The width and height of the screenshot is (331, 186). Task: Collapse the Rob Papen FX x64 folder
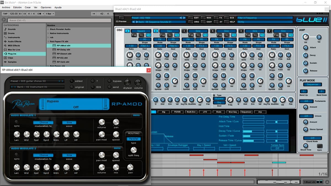click(48, 41)
